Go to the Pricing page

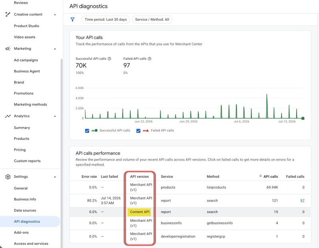click(x=20, y=150)
